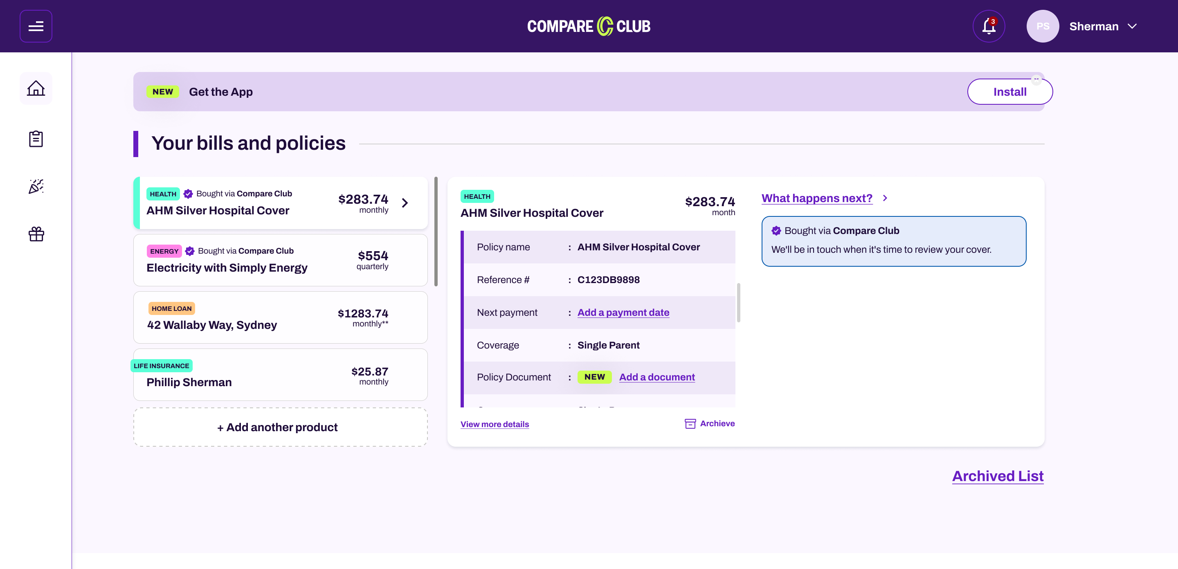Click the $283.74 price in details panel
The image size is (1178, 569).
pos(710,202)
